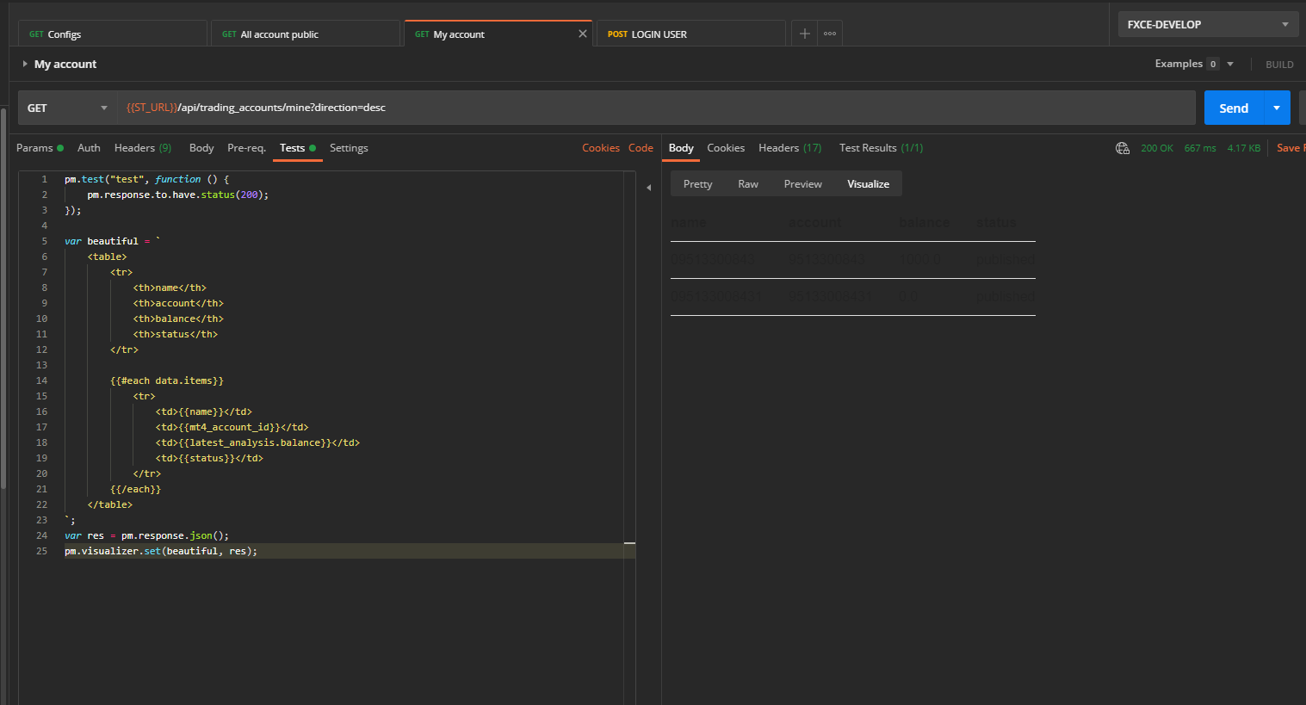1306x705 pixels.
Task: Open request Body tab
Action: point(201,148)
